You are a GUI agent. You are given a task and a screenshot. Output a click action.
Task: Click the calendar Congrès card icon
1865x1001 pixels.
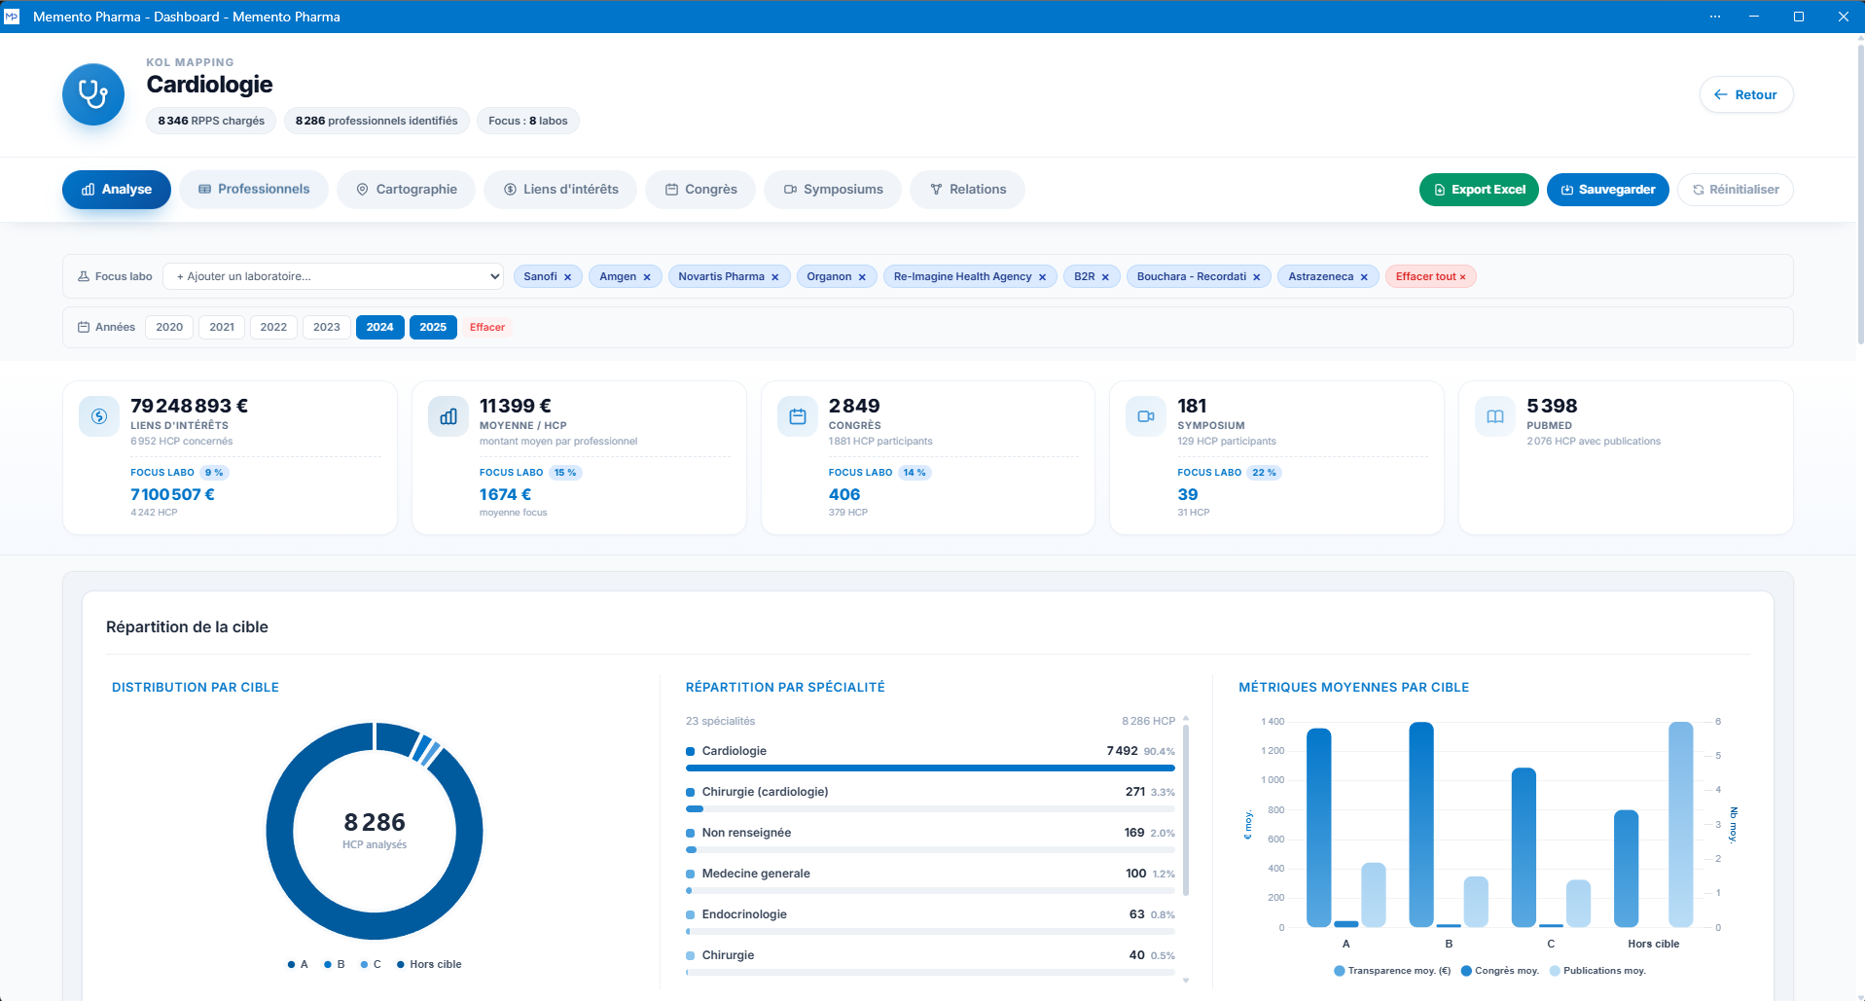(x=798, y=416)
